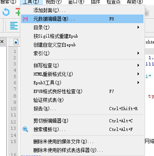Open 剪切板编辑器(E)

[x=82, y=121]
